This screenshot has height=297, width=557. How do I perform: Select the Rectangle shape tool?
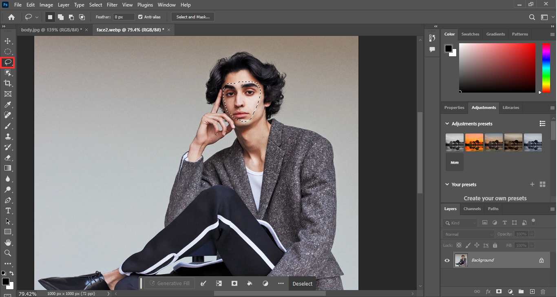pos(8,232)
